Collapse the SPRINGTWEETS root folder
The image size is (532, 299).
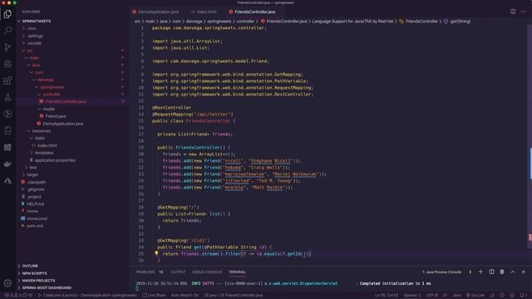click(36, 21)
